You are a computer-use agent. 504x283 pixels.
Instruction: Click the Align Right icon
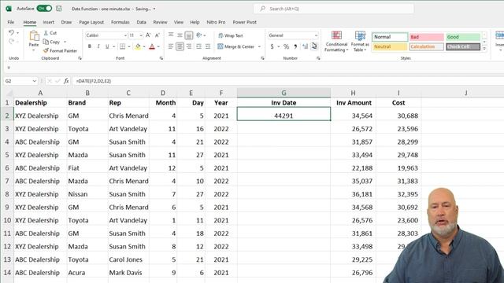189,46
